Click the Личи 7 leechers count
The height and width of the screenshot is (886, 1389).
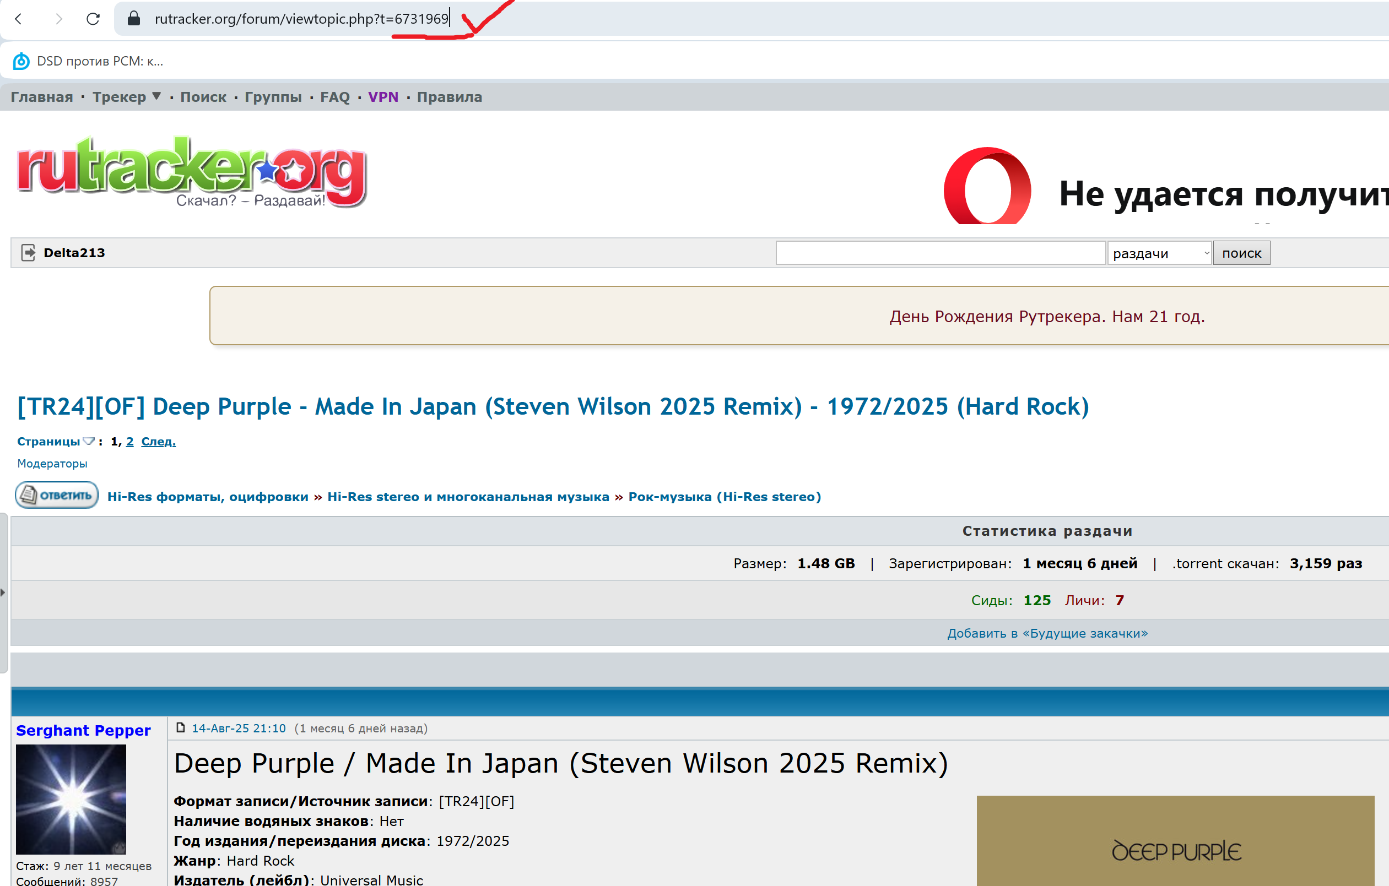tap(1120, 601)
